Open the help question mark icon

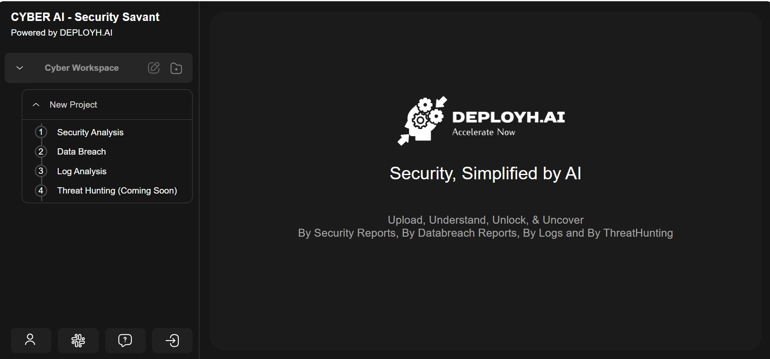tap(125, 340)
